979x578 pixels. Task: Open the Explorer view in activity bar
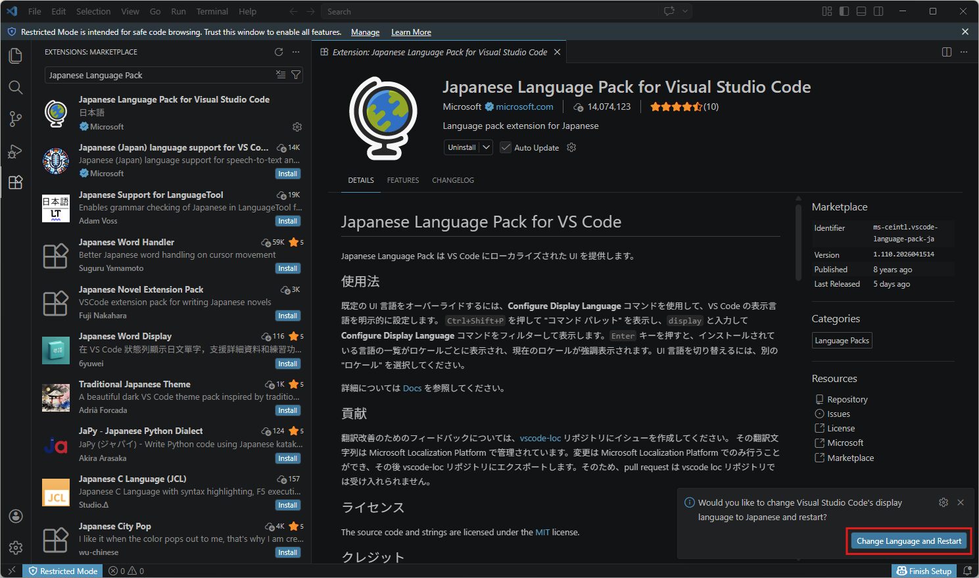click(x=15, y=56)
